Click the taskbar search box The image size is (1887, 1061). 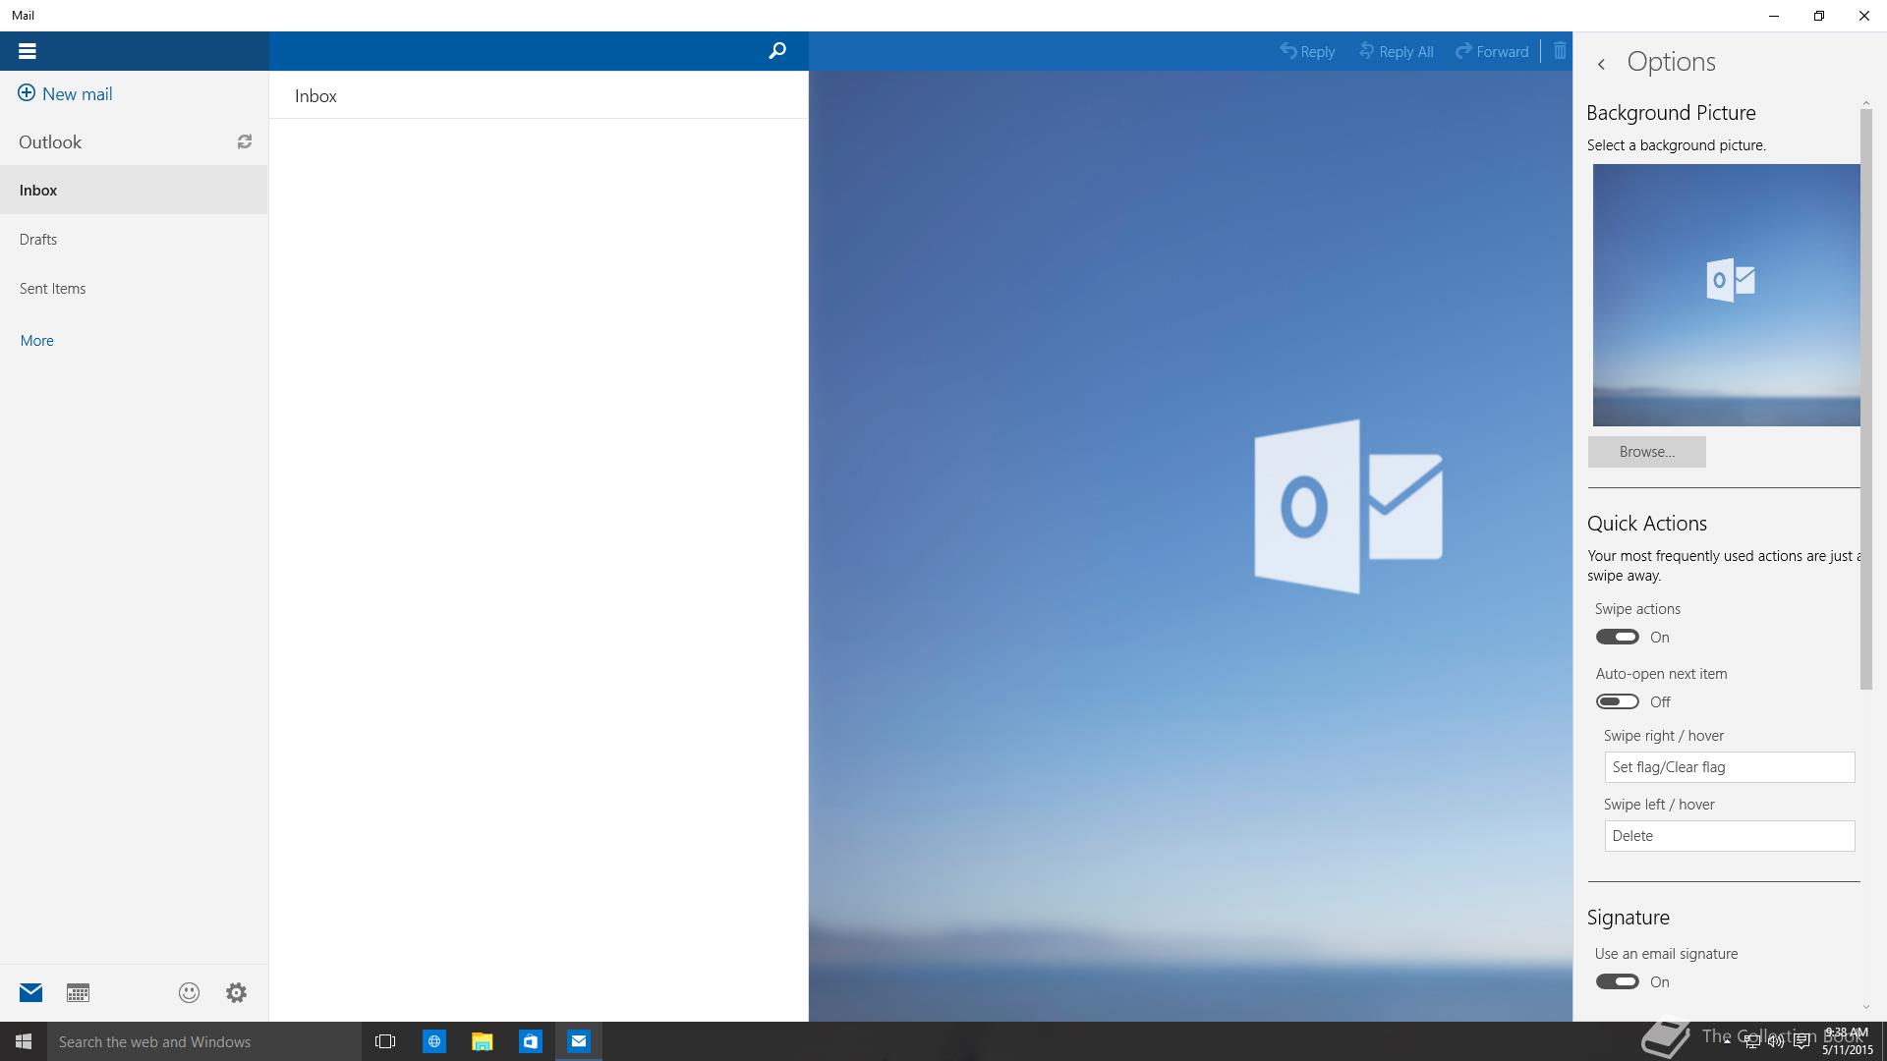pyautogui.click(x=204, y=1041)
